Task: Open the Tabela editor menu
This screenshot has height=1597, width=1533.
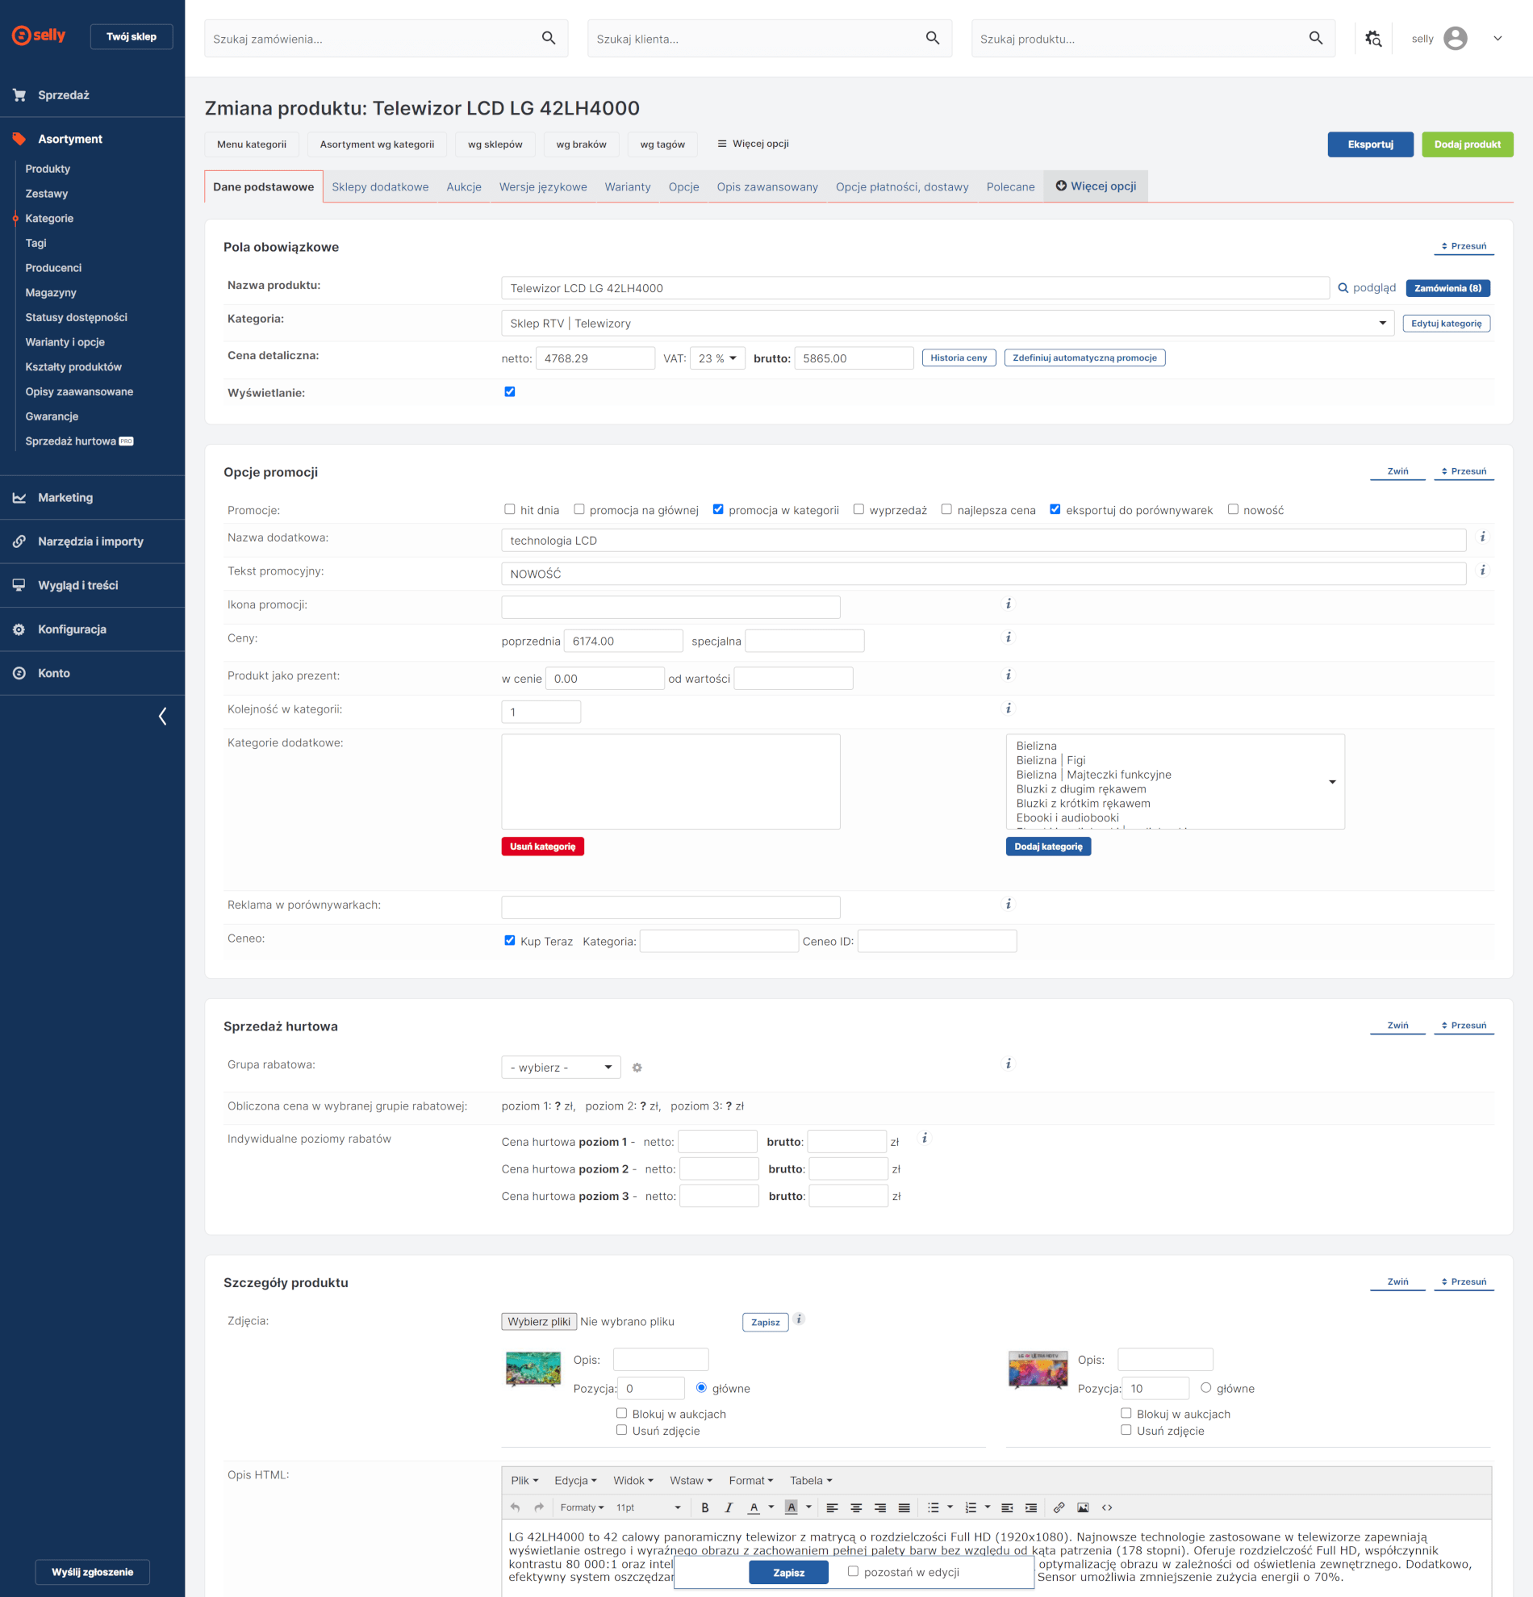Action: (x=811, y=1481)
